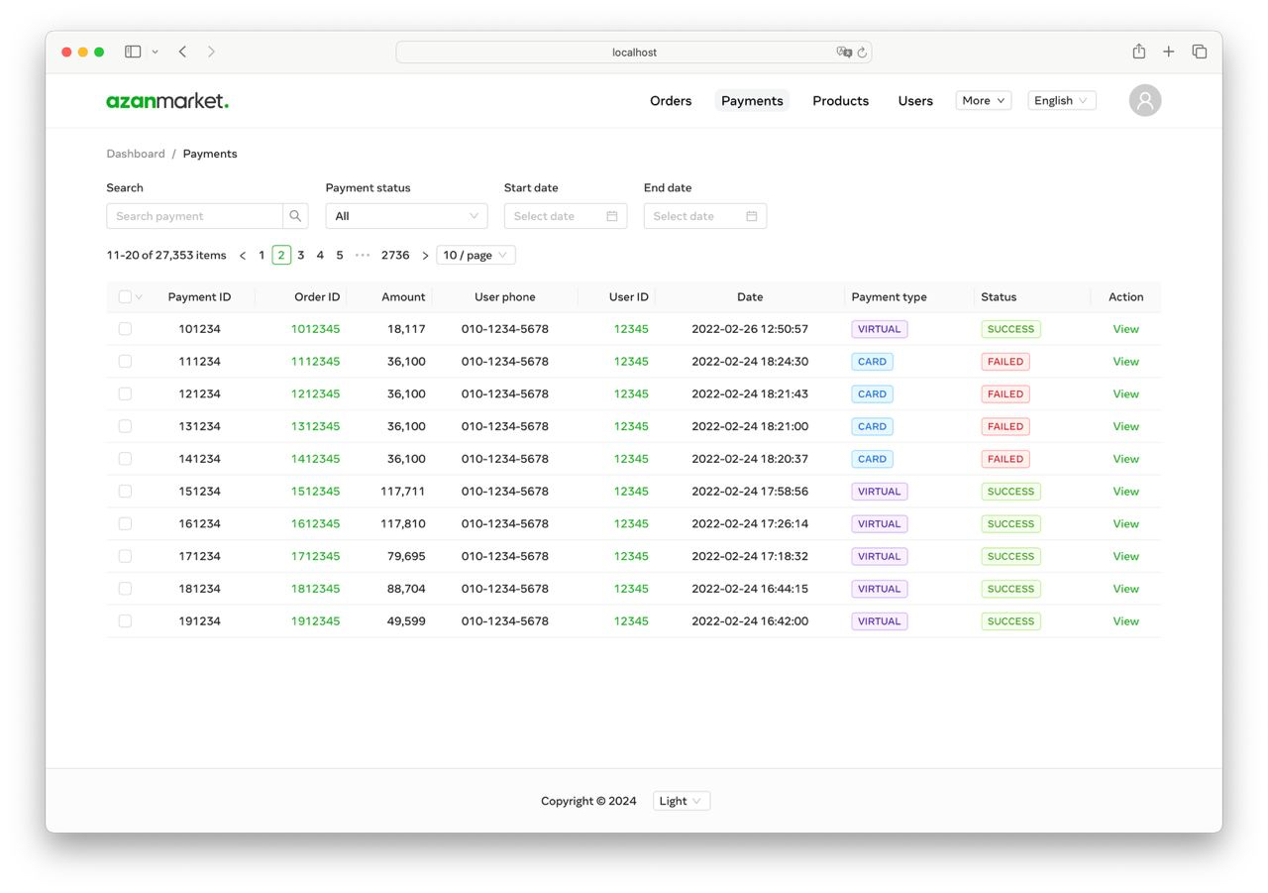Open the 10 / page dropdown

click(475, 255)
